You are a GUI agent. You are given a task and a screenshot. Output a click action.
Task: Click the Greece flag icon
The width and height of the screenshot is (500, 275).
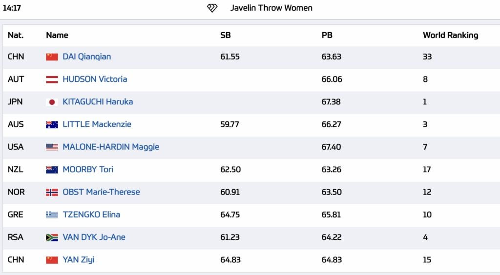click(52, 215)
